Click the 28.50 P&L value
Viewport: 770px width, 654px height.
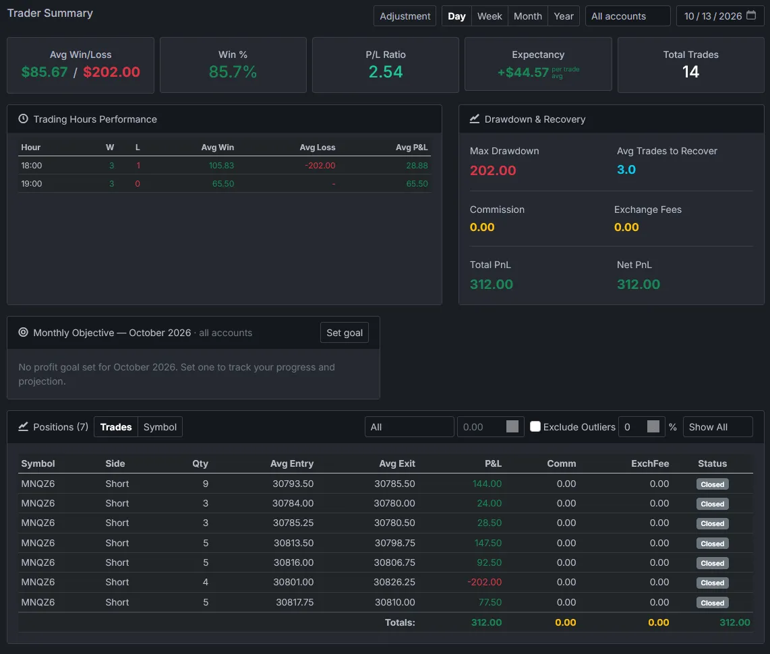(x=489, y=523)
